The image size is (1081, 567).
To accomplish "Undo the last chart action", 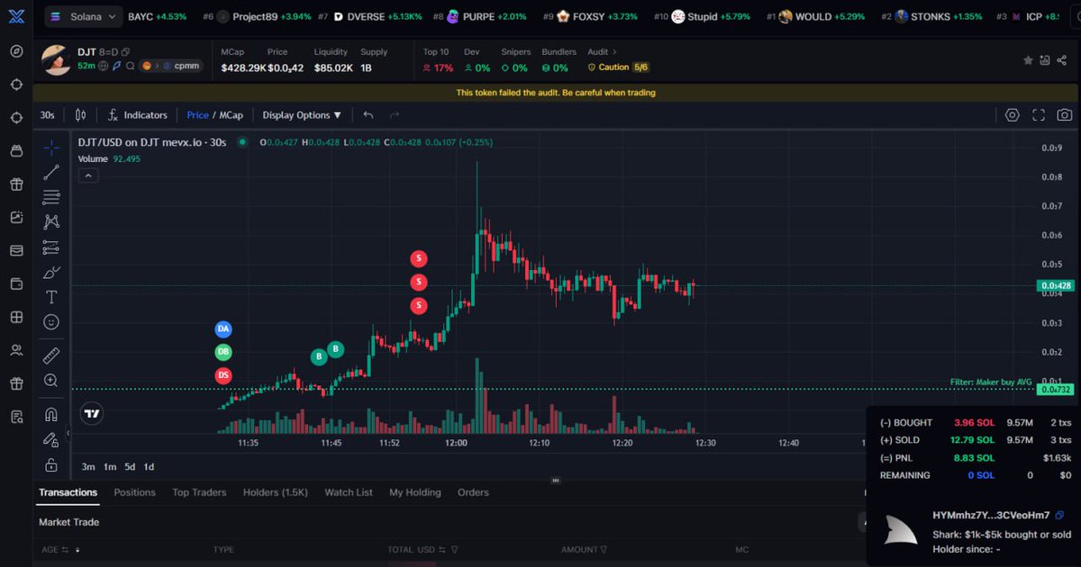I will click(x=368, y=115).
